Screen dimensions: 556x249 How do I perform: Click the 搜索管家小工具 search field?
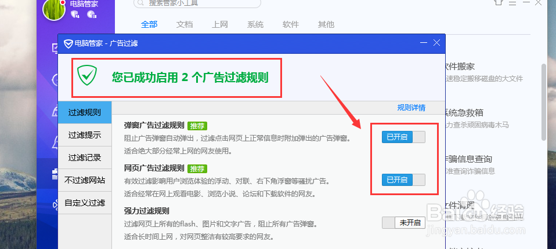197,3
